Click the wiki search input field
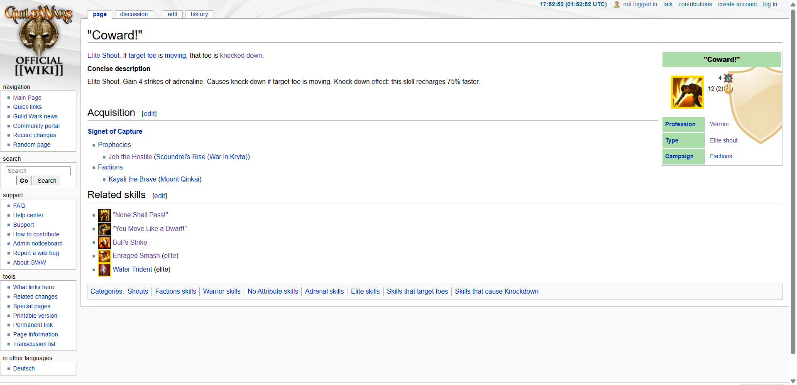 tap(38, 171)
